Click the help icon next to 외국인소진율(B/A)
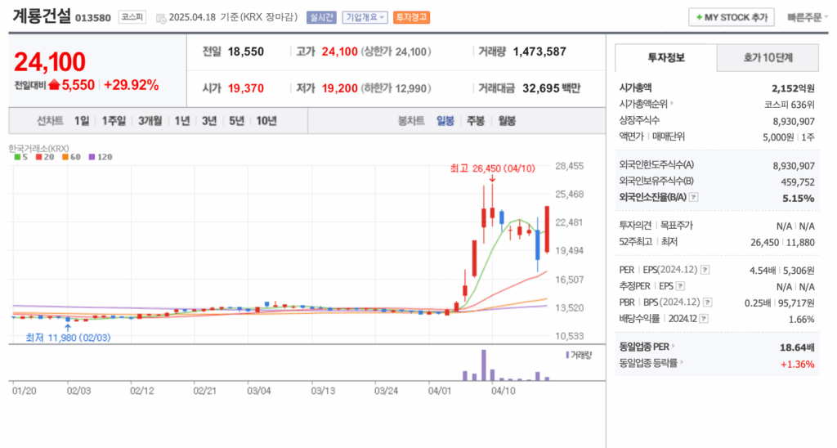837x448 pixels. 694,198
